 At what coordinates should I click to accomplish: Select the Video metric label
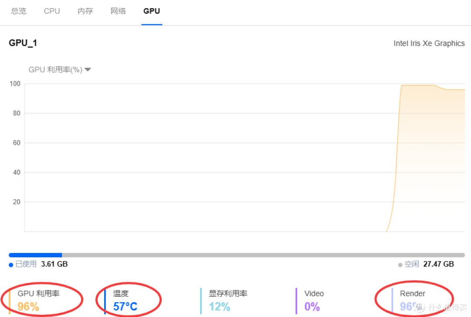point(314,293)
